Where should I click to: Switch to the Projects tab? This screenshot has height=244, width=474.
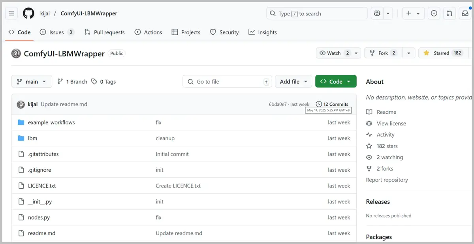186,32
